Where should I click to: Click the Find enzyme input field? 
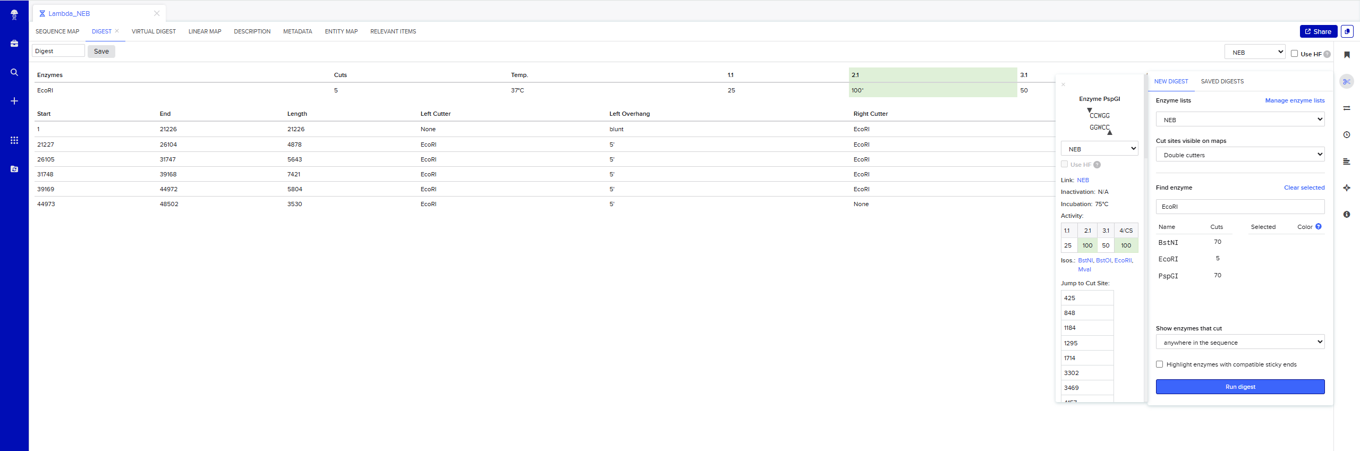click(1240, 207)
